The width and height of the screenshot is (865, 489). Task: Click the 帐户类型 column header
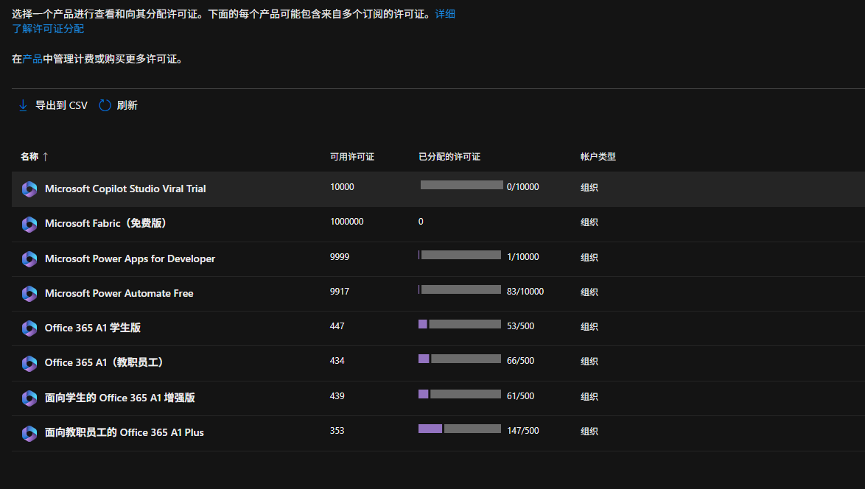click(598, 157)
